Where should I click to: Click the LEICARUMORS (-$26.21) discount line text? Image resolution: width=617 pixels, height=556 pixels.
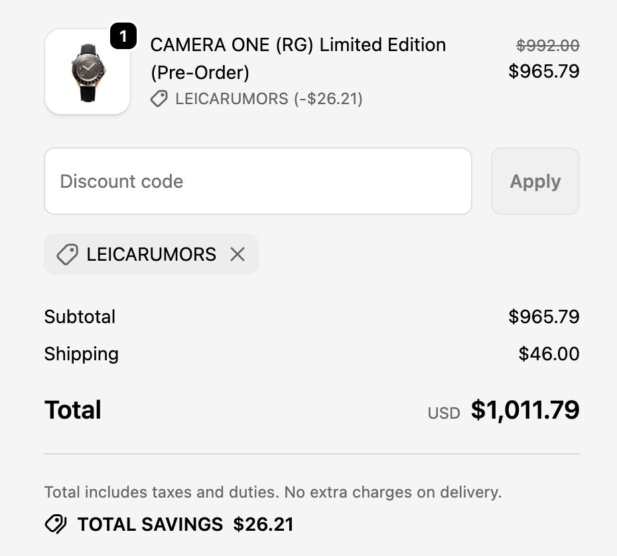269,100
